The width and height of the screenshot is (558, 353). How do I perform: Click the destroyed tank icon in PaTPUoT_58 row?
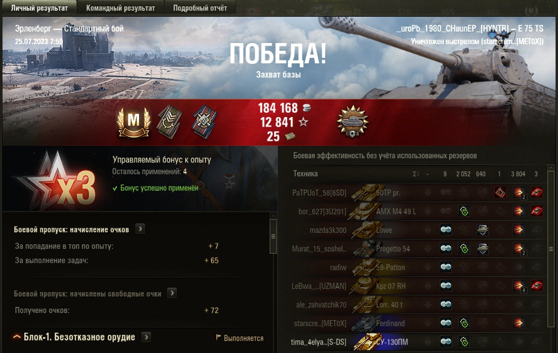(536, 192)
